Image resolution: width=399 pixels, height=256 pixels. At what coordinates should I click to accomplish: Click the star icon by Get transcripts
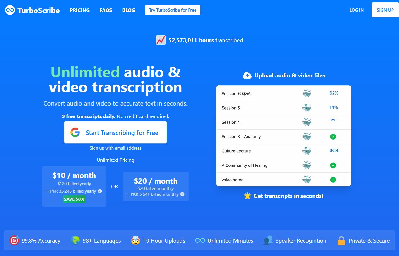click(x=248, y=196)
